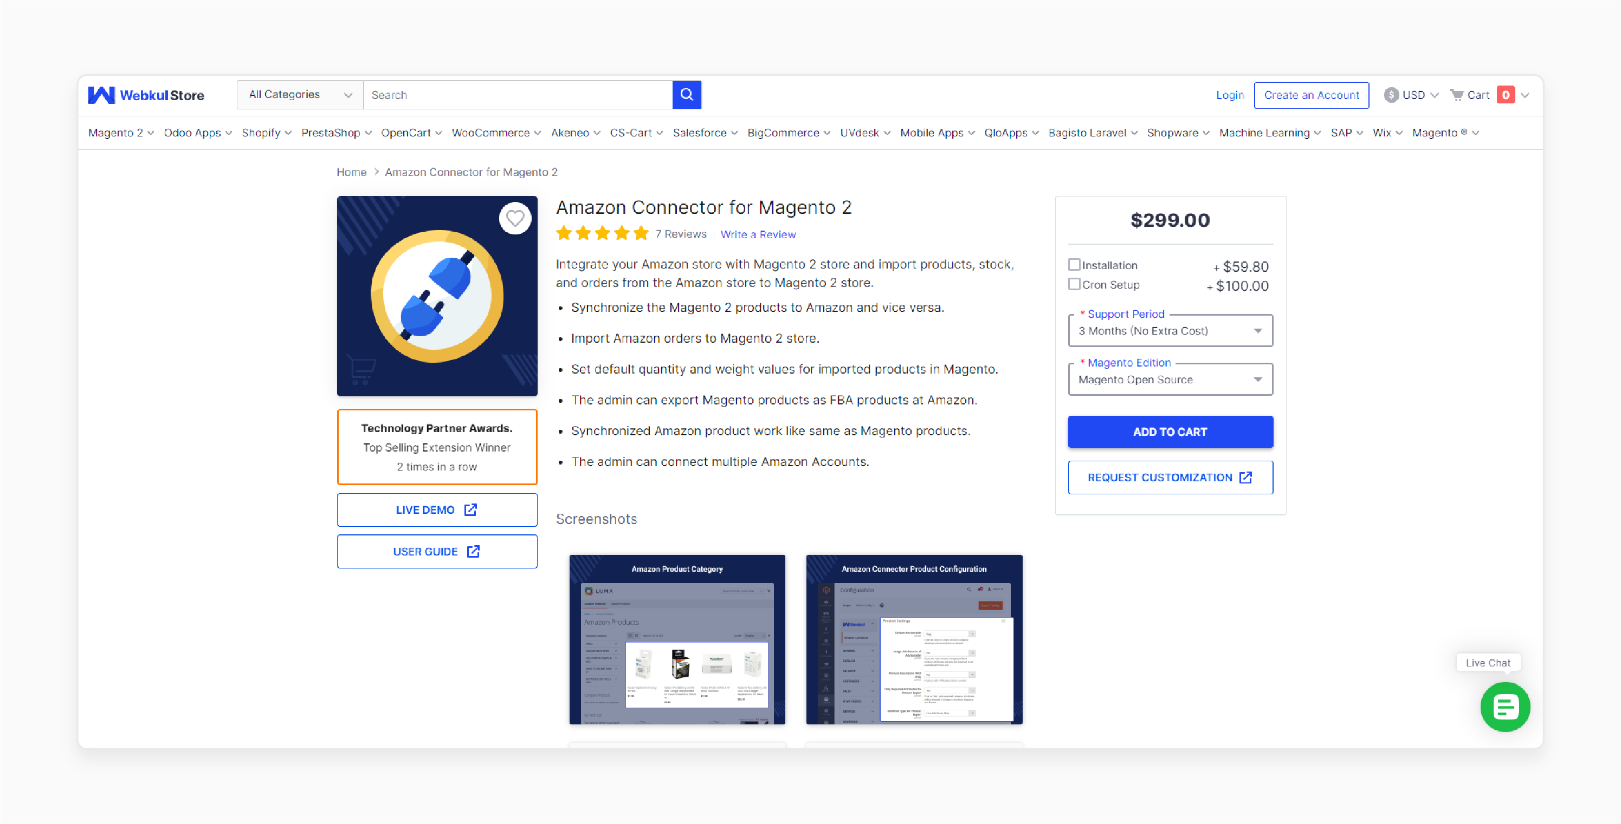This screenshot has width=1621, height=824.
Task: Open the USD currency selector
Action: [x=1411, y=95]
